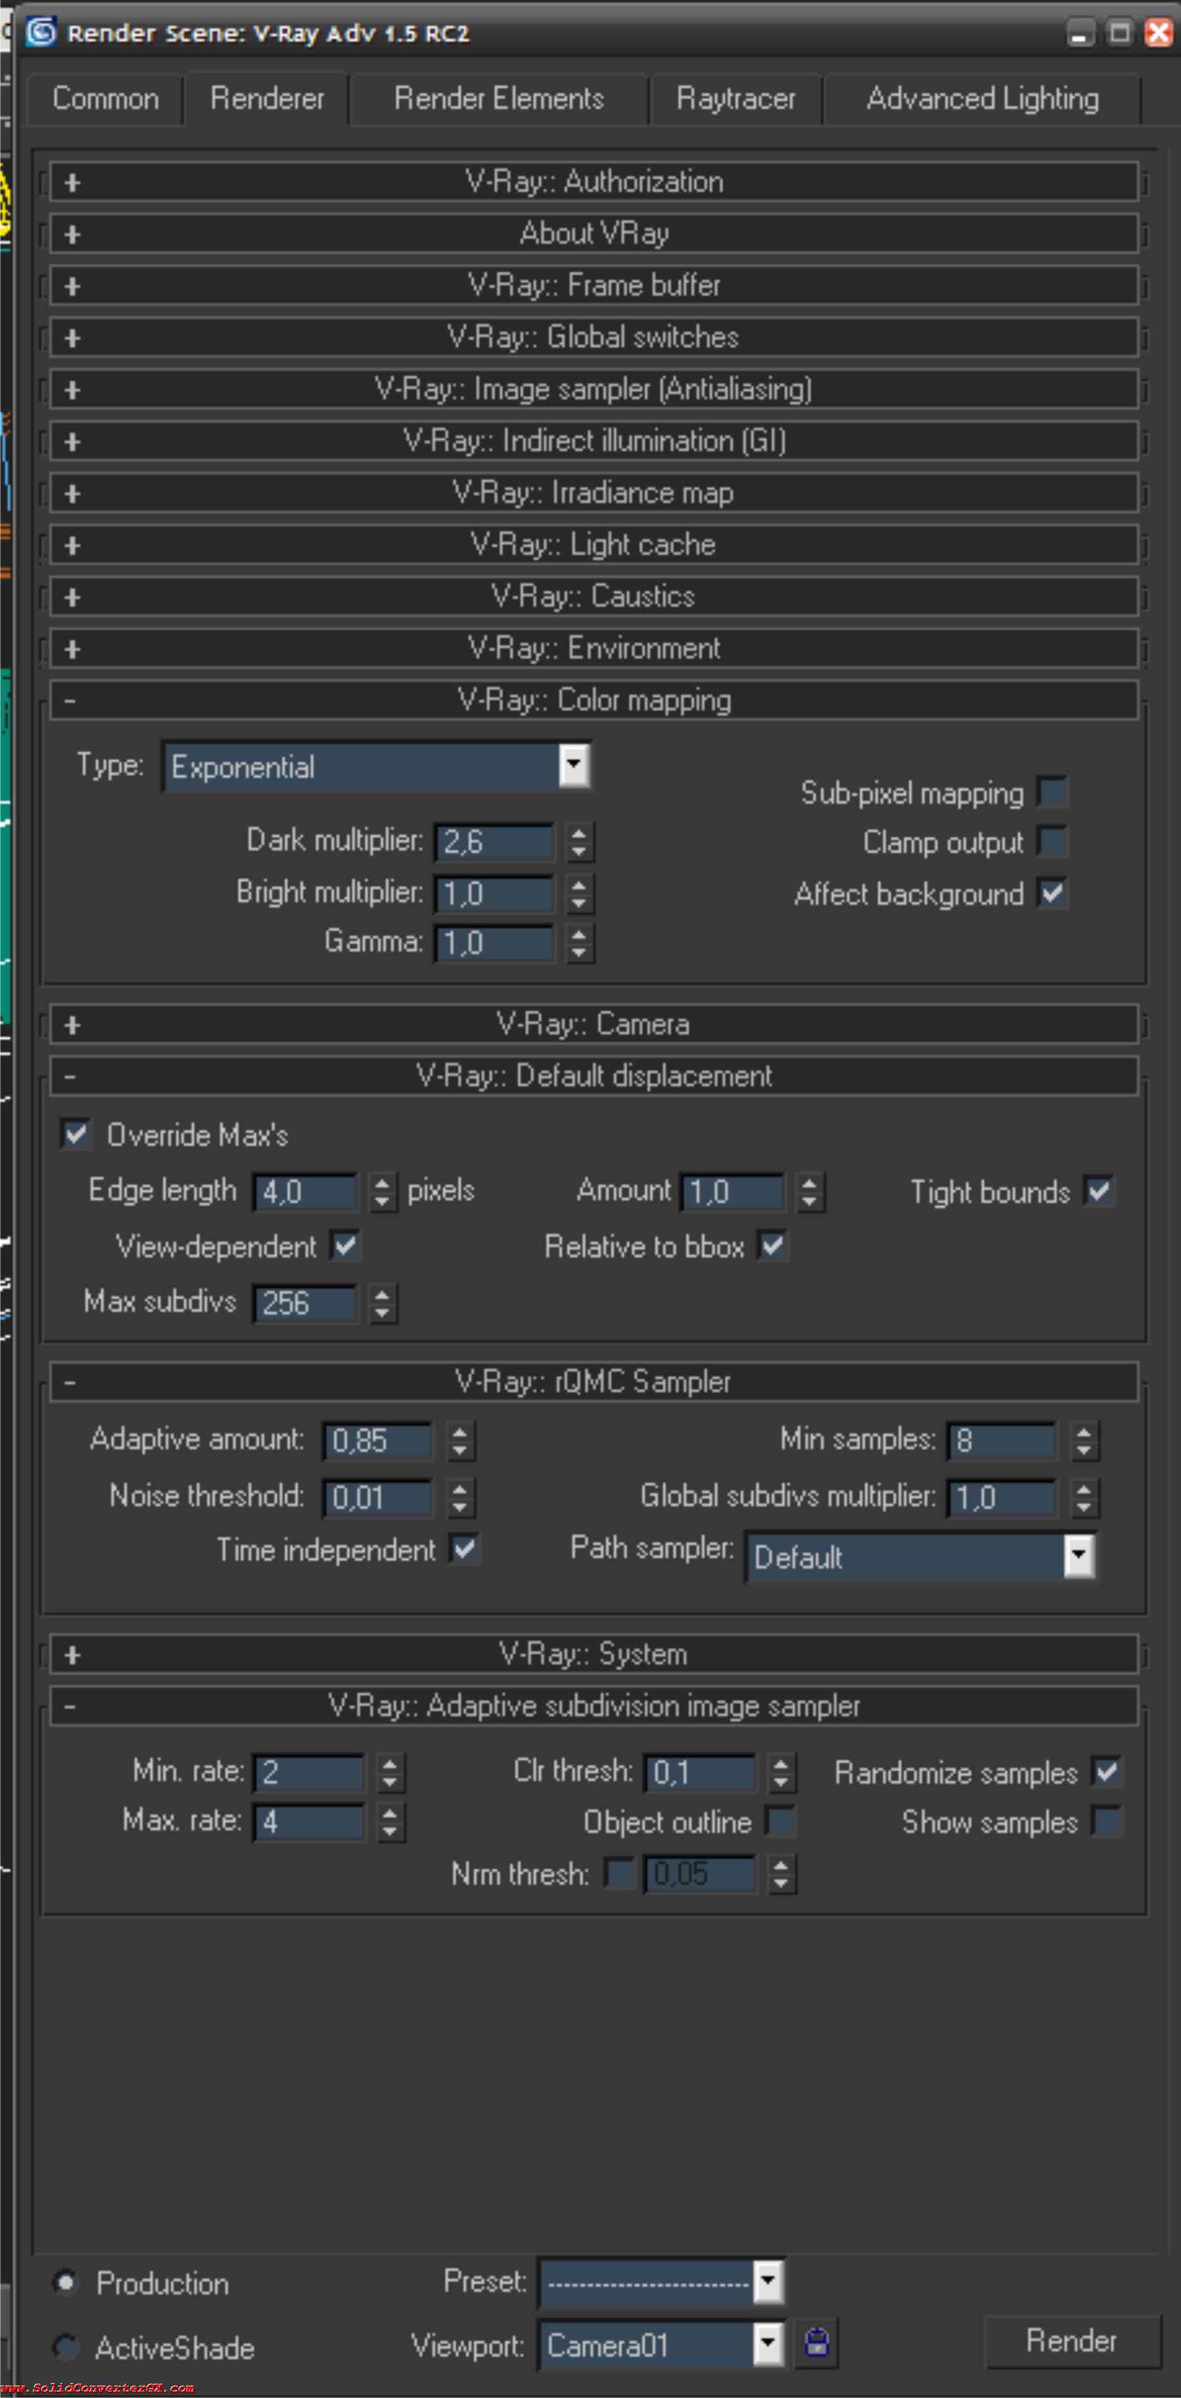
Task: Click the Noise threshold input field
Action: click(377, 1497)
